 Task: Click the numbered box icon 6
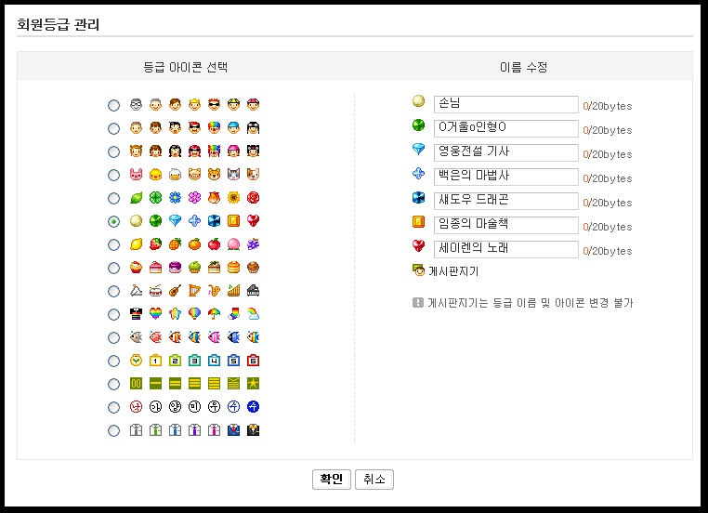tap(254, 361)
